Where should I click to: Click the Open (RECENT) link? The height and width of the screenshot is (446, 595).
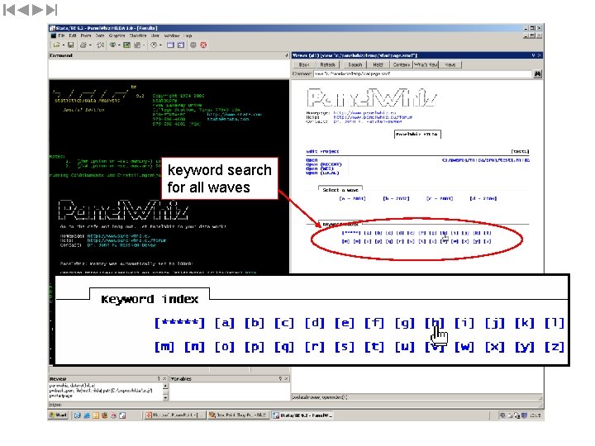[324, 164]
